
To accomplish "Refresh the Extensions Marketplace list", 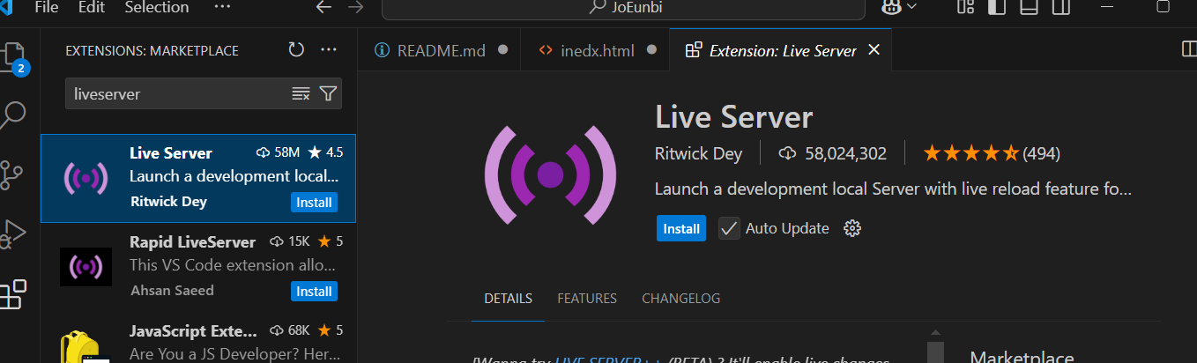I will (296, 50).
